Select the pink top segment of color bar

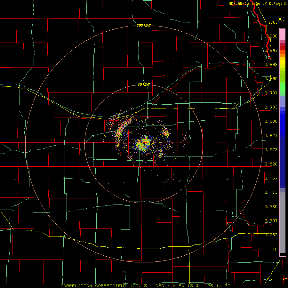[283, 34]
